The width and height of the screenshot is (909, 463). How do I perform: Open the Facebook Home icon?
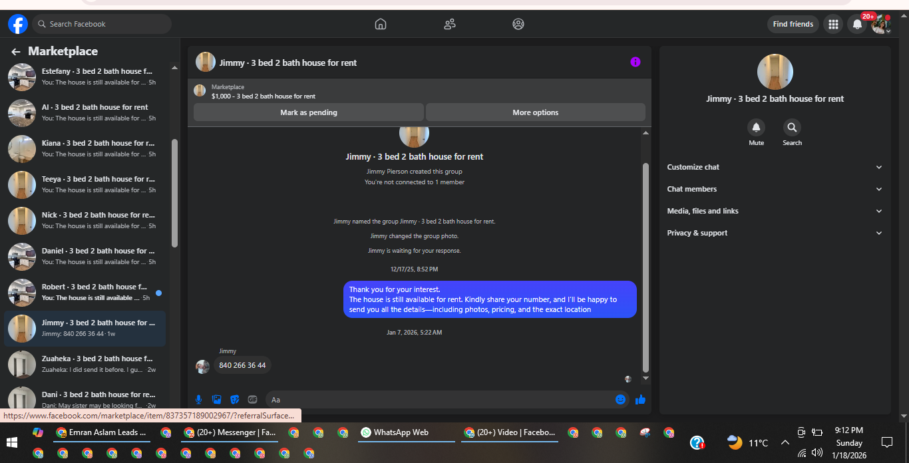(x=381, y=24)
